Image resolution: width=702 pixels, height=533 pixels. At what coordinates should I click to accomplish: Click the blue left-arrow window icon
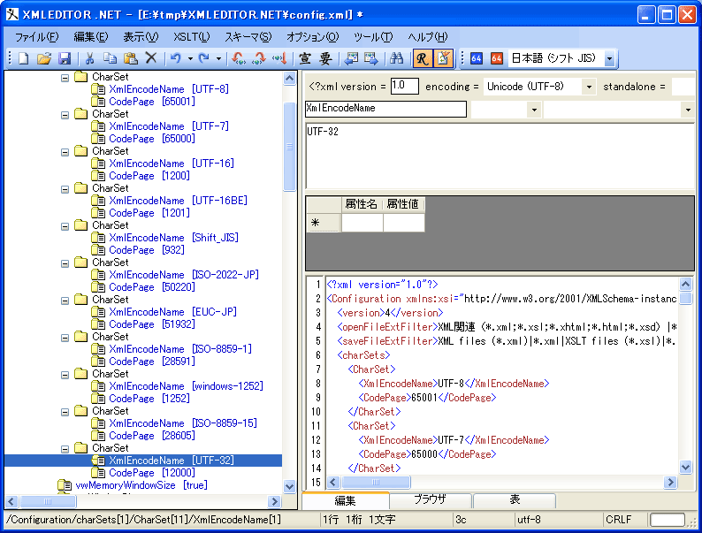click(352, 58)
